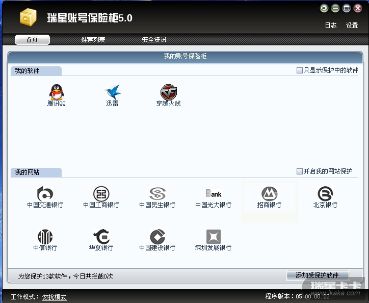The height and width of the screenshot is (303, 369).
Task: Select the 我的网站 section header
Action: pyautogui.click(x=36, y=172)
